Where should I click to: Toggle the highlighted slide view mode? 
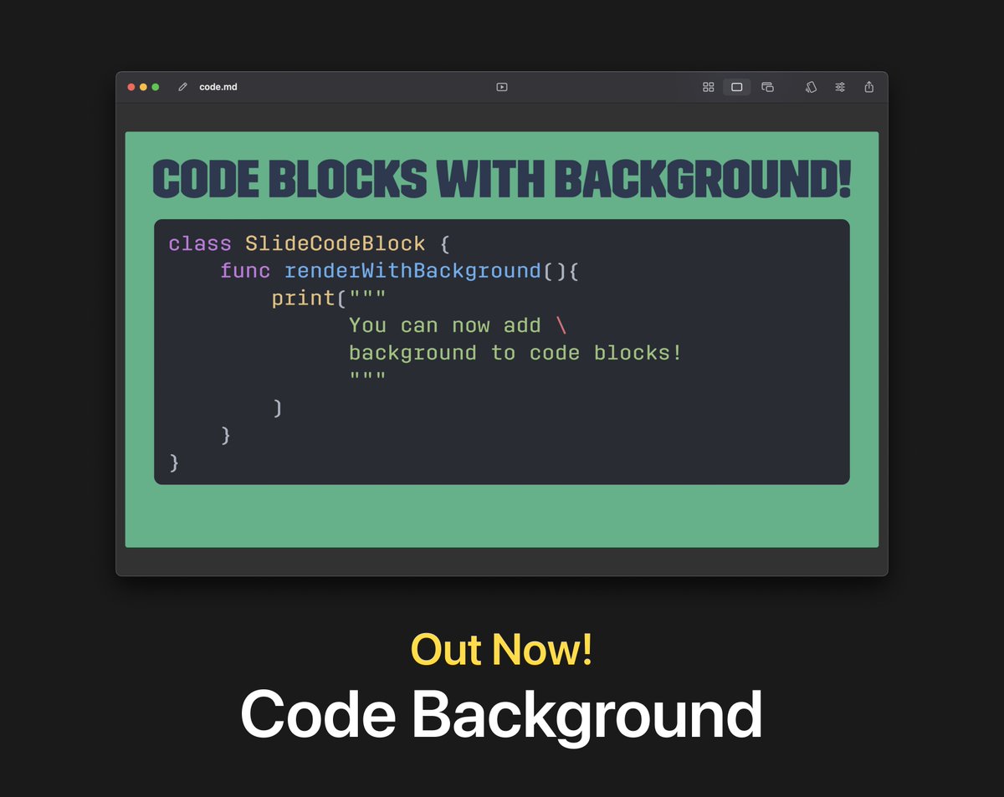[x=737, y=87]
